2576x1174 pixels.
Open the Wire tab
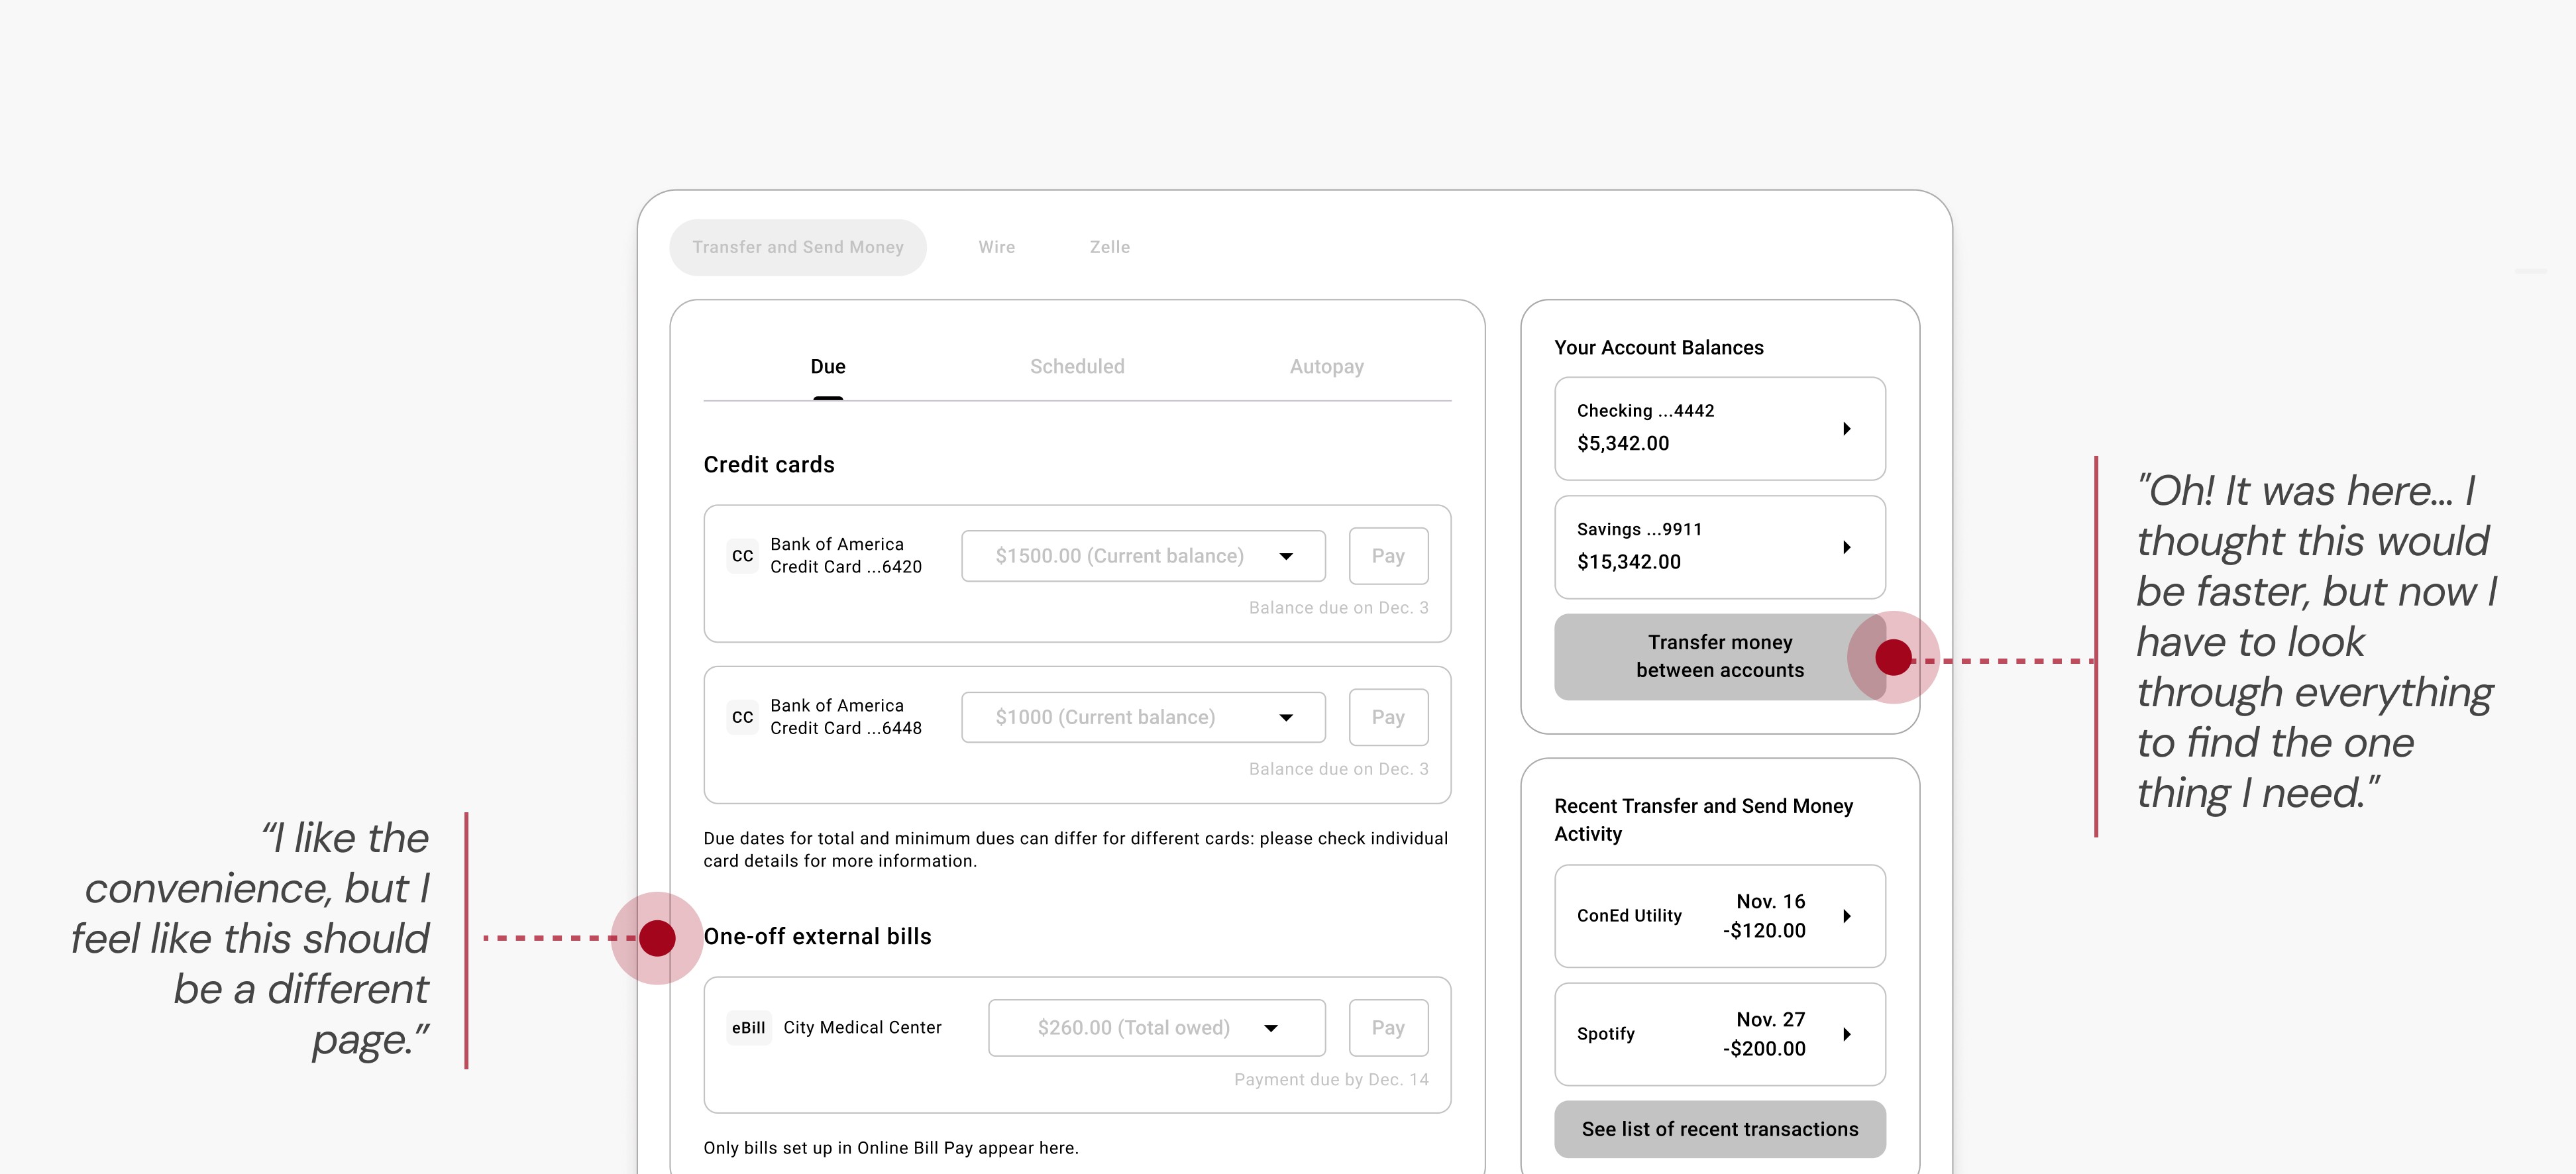pos(996,247)
